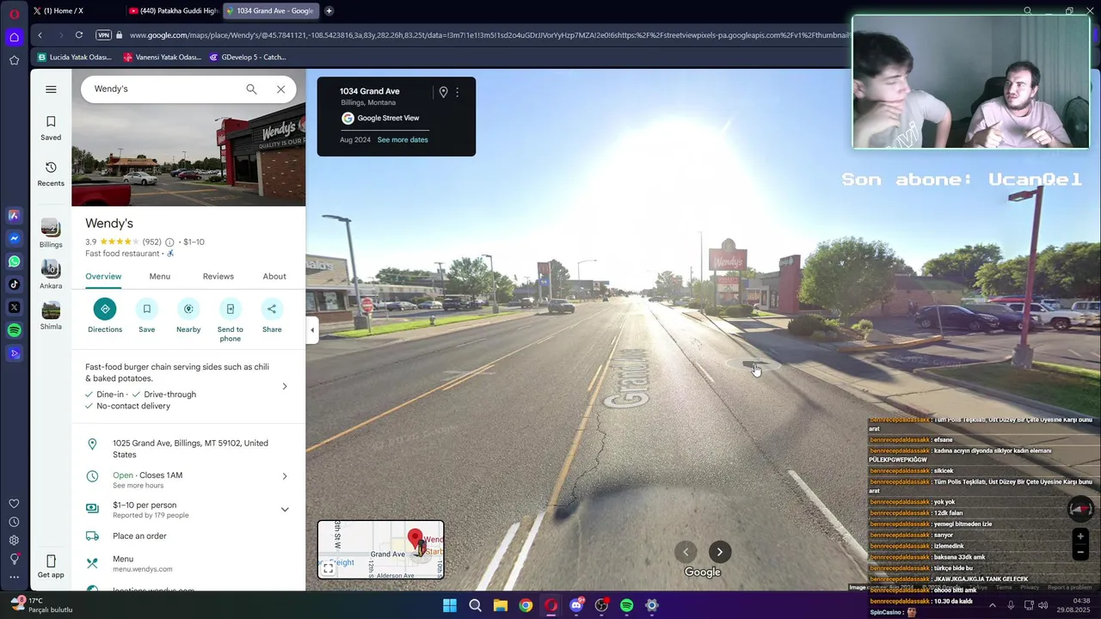
Task: Send Wendy's location to phone
Action: (x=230, y=320)
